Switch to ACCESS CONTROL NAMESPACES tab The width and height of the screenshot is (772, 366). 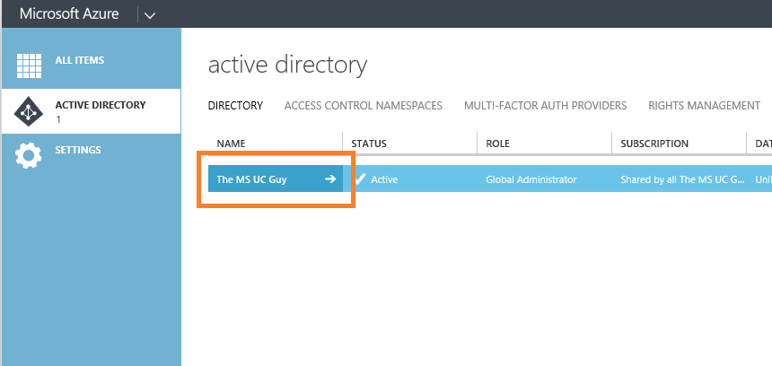(364, 106)
